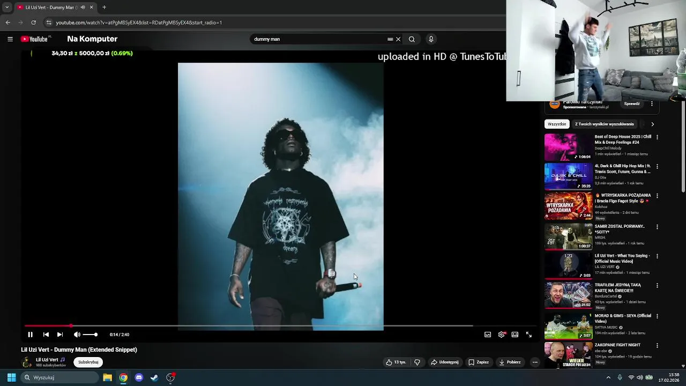Pause the video playback
Screen dimensions: 686x386
tap(30, 335)
